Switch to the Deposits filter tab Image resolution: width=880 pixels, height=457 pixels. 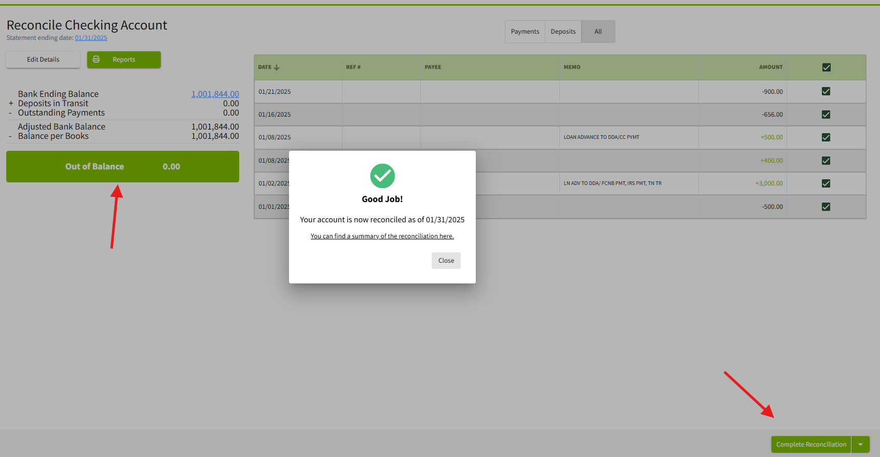(563, 32)
